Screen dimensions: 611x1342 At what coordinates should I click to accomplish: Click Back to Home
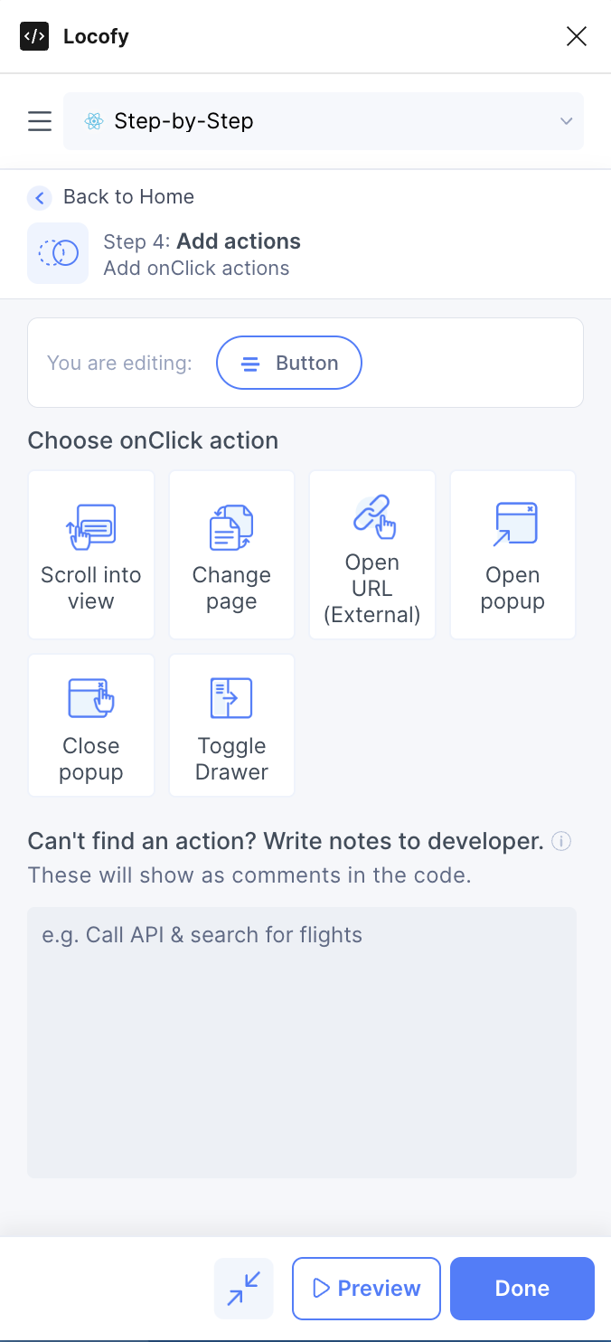pyautogui.click(x=128, y=196)
